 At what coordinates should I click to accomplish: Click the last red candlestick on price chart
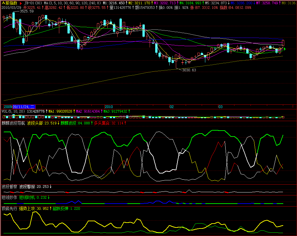click(283, 43)
